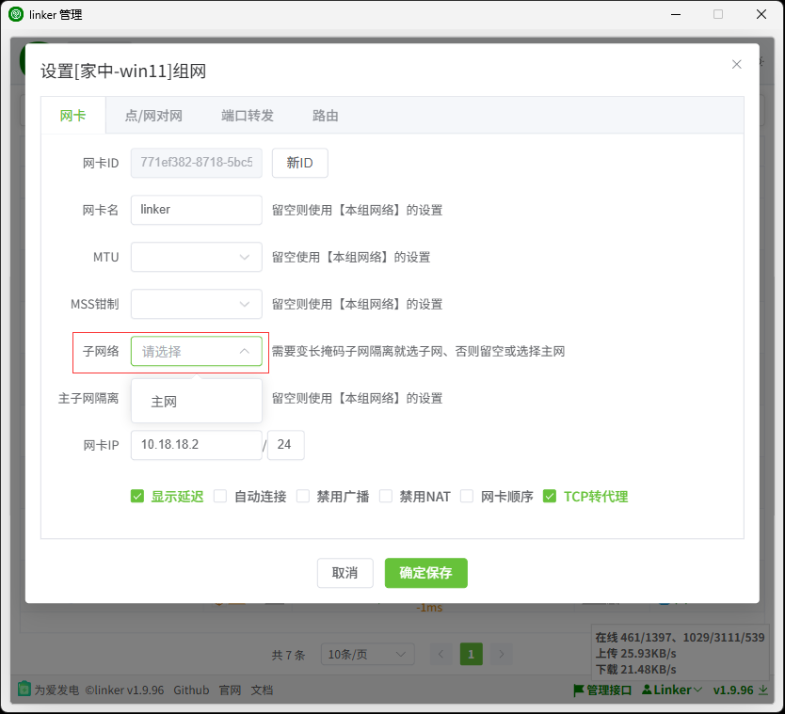Viewport: 785px width, 714px height.
Task: Close the 设置[家中-win11]组网 dialog
Action: point(736,64)
